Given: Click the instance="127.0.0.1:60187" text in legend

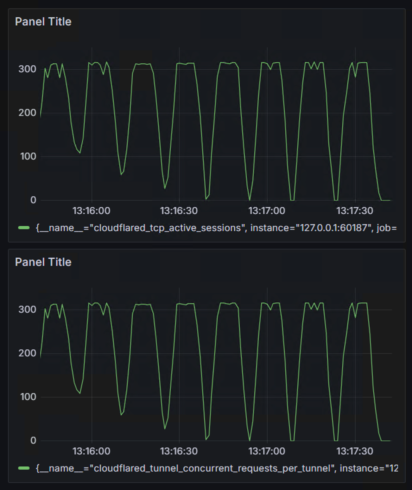Looking at the screenshot, I should coord(312,227).
